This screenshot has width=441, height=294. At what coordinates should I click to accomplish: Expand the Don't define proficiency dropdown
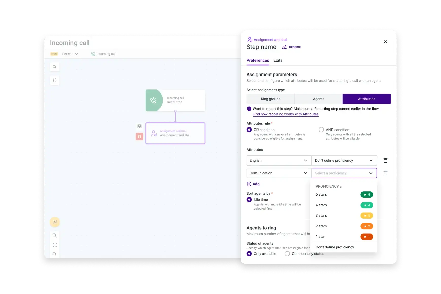(344, 160)
